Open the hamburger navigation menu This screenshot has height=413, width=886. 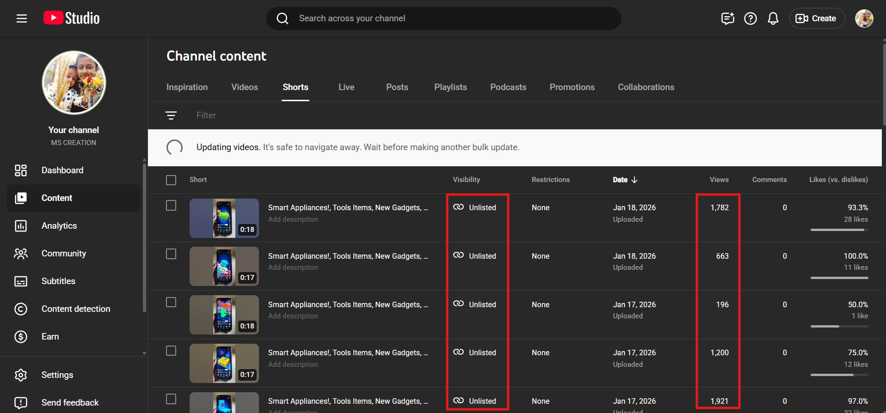point(22,18)
